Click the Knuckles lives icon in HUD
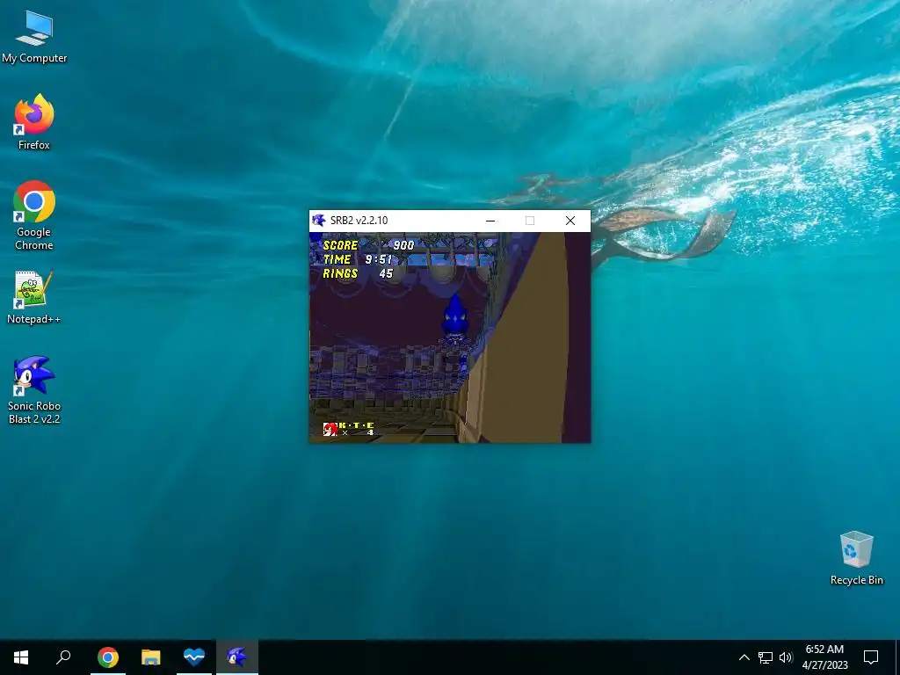Image resolution: width=900 pixels, height=675 pixels. [x=330, y=429]
